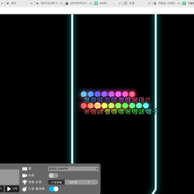Select the 마지막 winner rank option

(73, 182)
